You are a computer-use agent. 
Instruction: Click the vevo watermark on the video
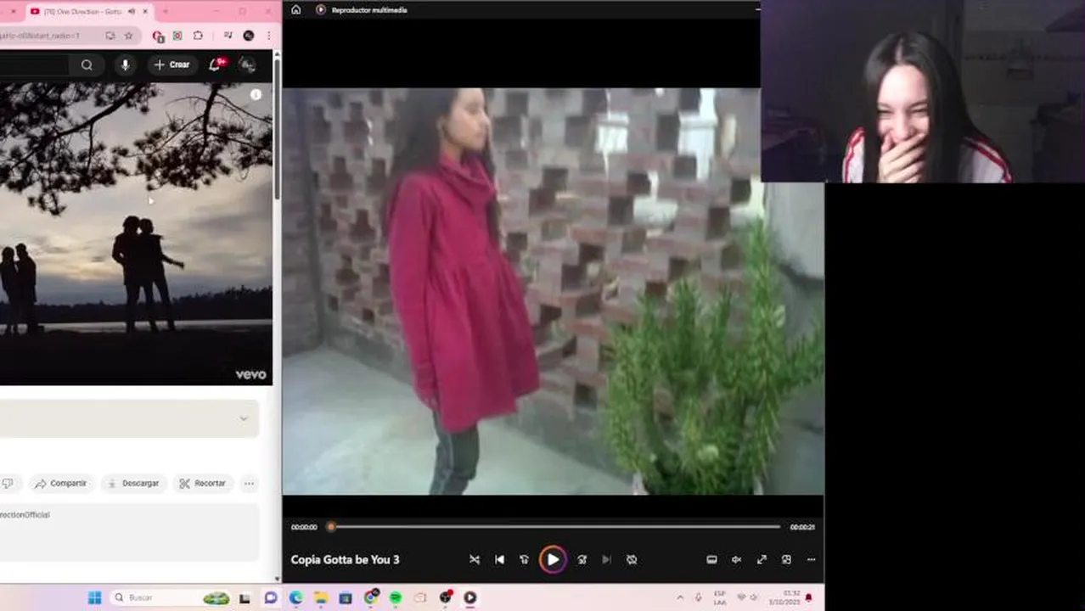250,374
